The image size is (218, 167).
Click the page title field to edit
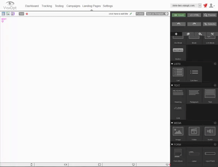(x=118, y=14)
